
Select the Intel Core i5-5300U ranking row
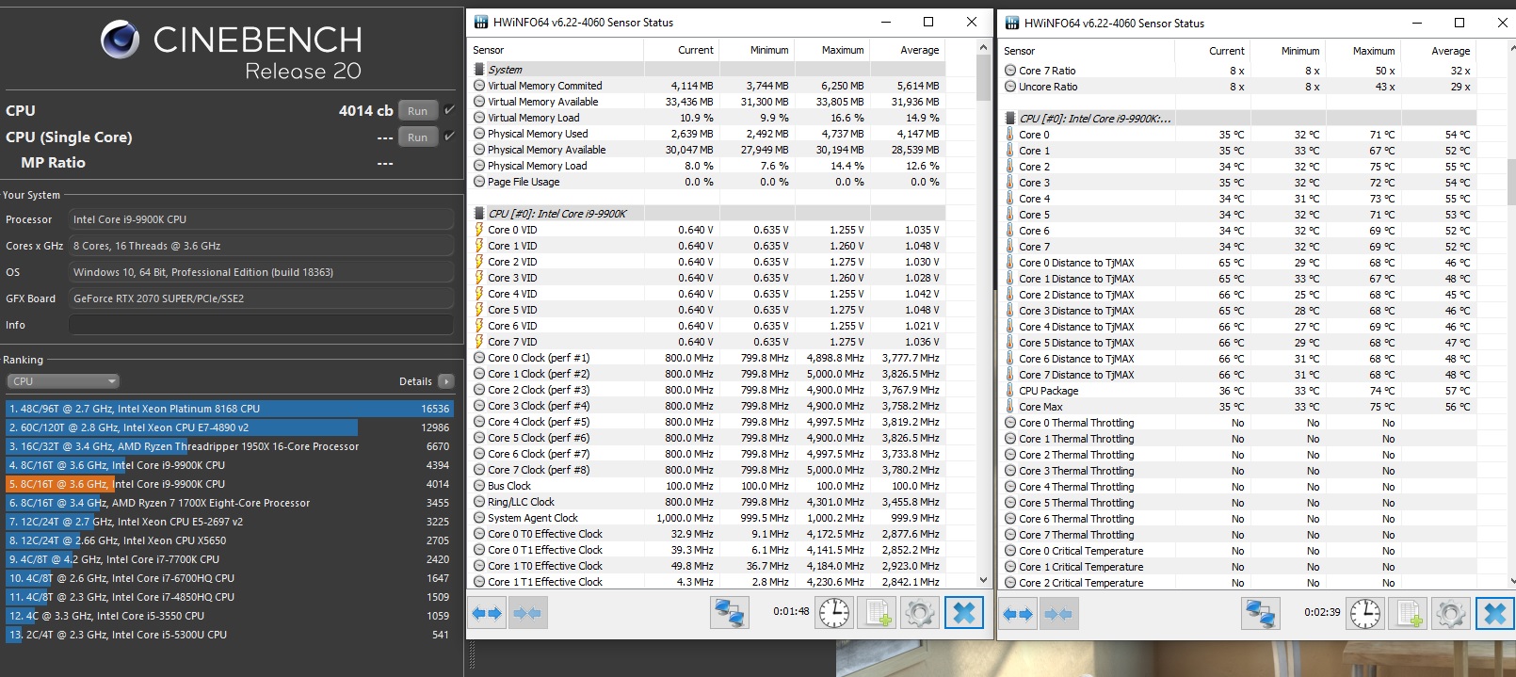tap(229, 635)
